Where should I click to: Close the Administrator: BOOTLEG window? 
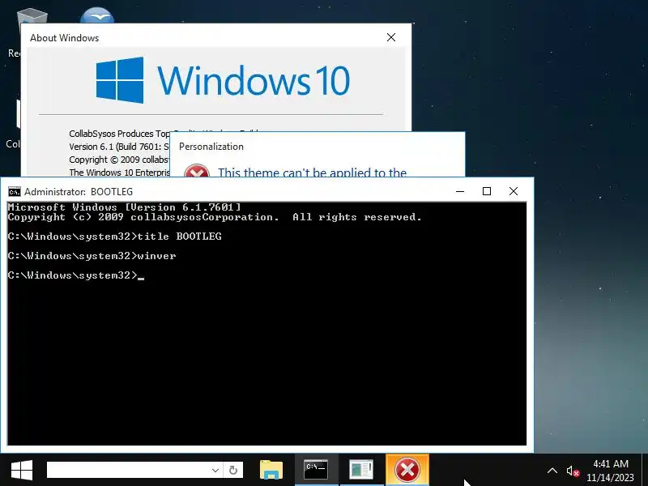[x=514, y=191]
